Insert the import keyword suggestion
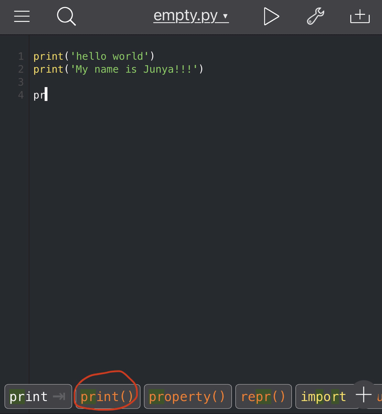This screenshot has height=414, width=382. point(323,396)
